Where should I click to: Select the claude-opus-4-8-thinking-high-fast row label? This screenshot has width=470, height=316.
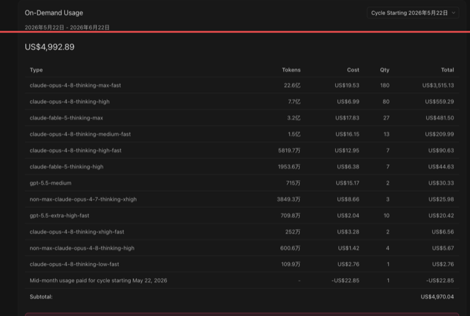click(75, 150)
